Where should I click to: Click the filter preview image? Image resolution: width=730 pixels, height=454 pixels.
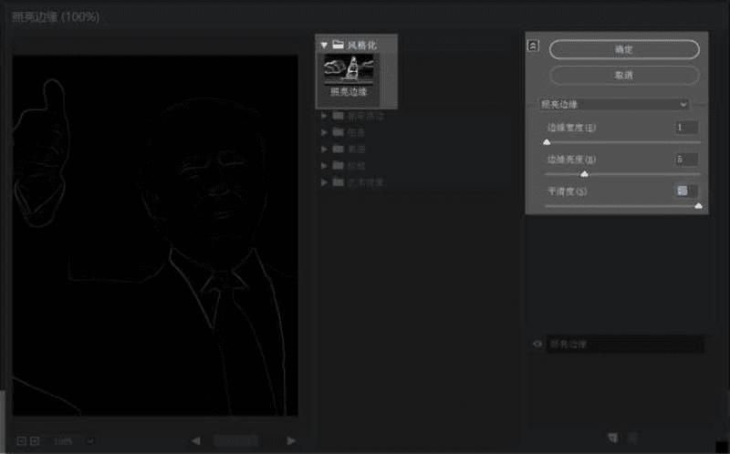point(155,235)
